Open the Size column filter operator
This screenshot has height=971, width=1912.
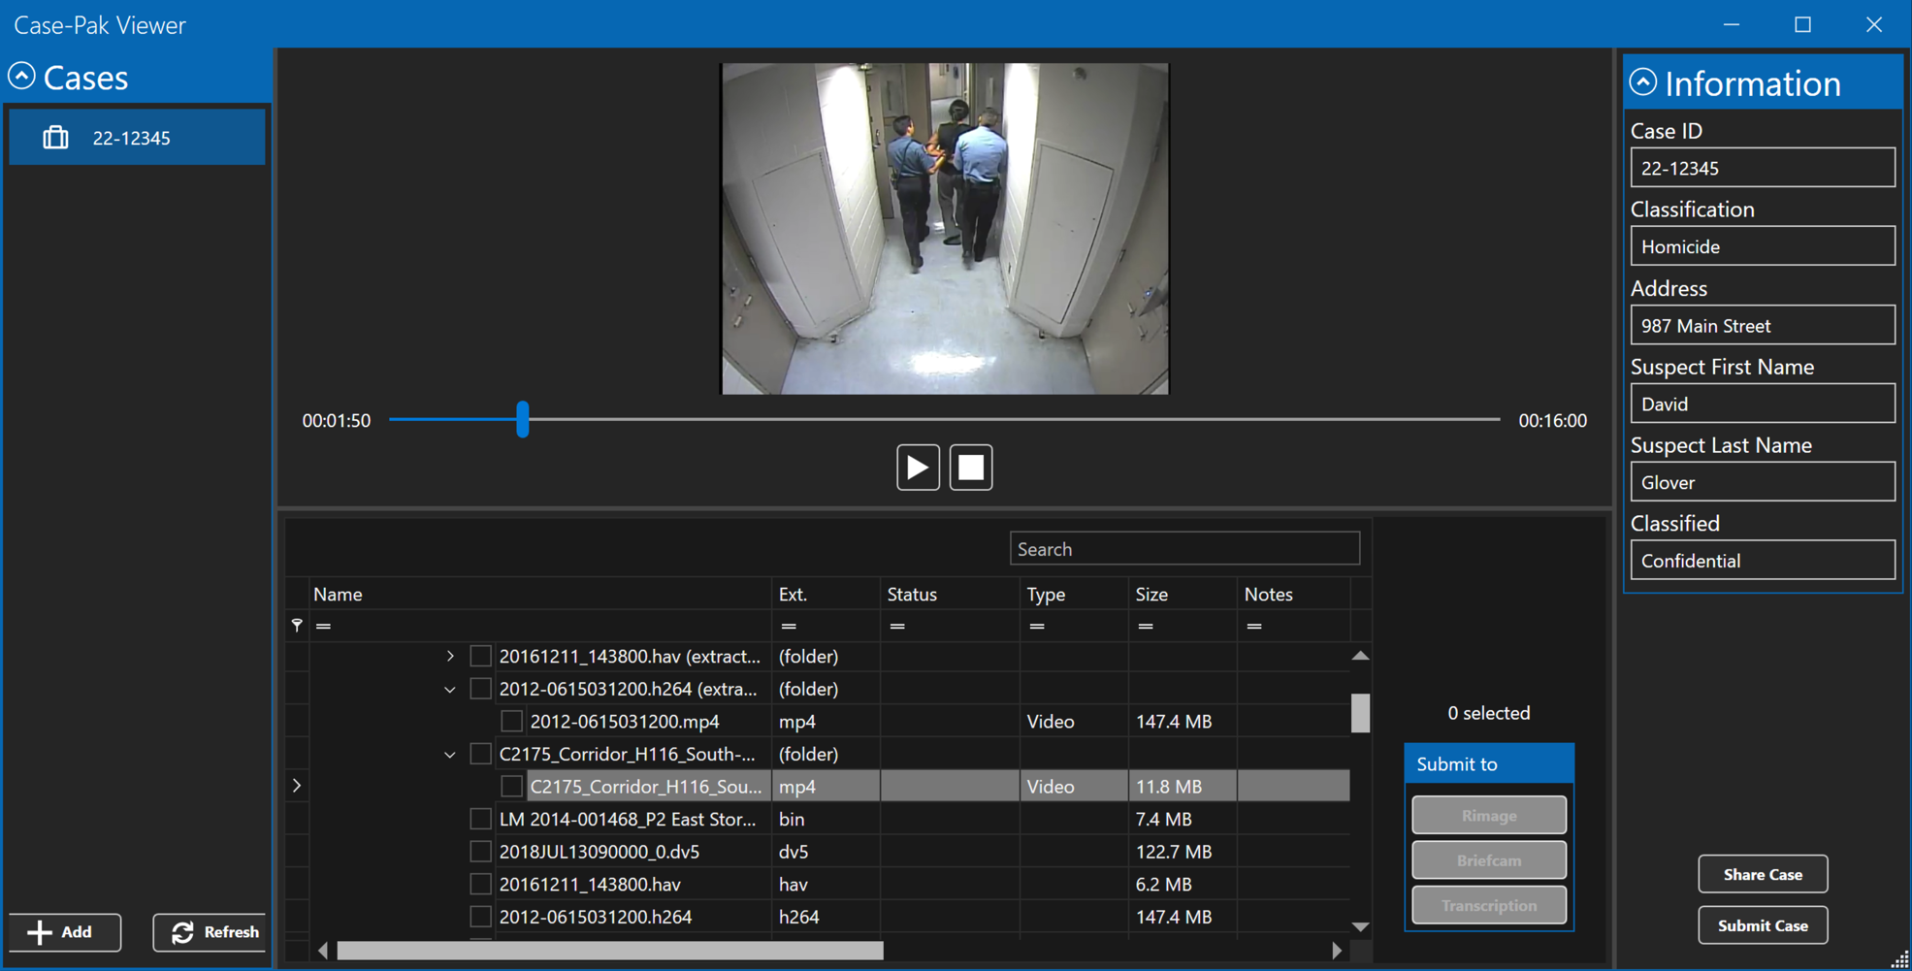coord(1146,626)
